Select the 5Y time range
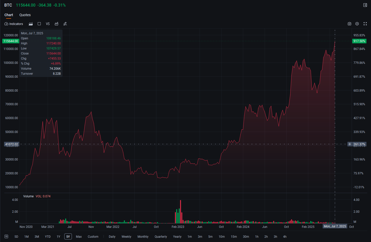 pos(68,236)
